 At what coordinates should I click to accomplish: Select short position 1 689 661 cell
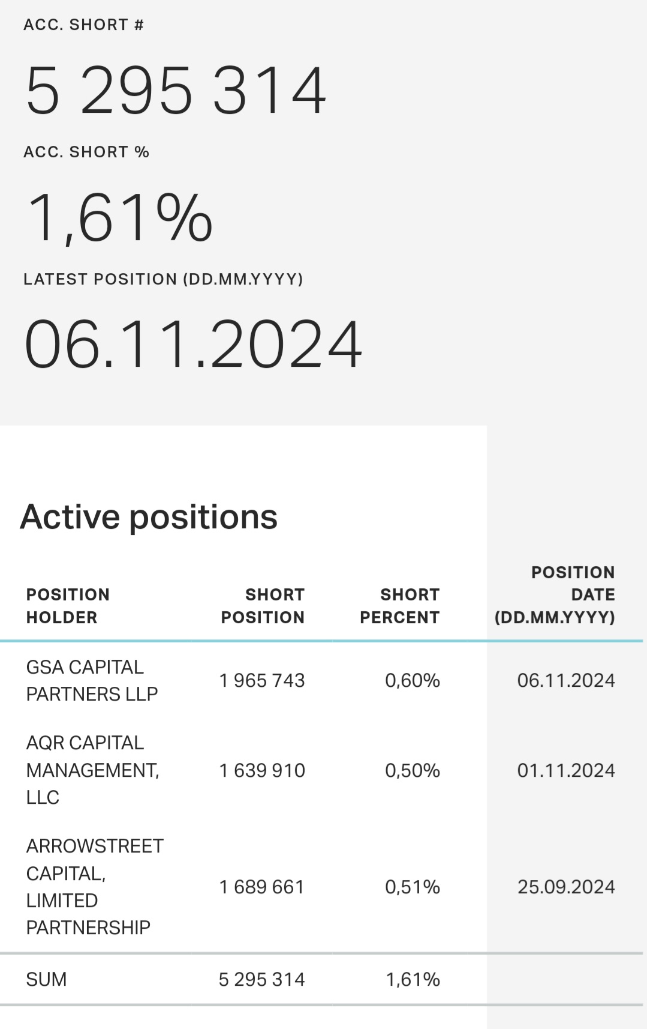point(262,887)
